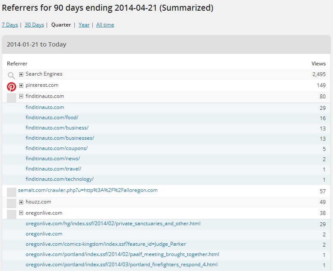
Task: Open the finditinauto.com/coupons/ link
Action: click(x=57, y=148)
